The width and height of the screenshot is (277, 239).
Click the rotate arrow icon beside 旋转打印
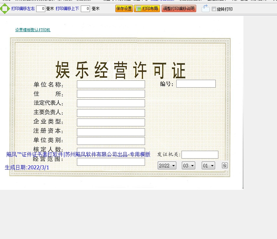pos(205,8)
